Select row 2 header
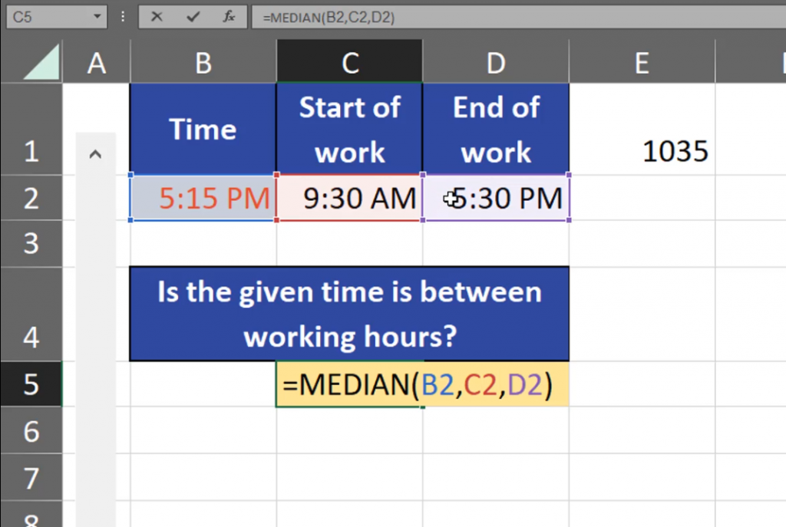786x527 pixels. click(31, 198)
